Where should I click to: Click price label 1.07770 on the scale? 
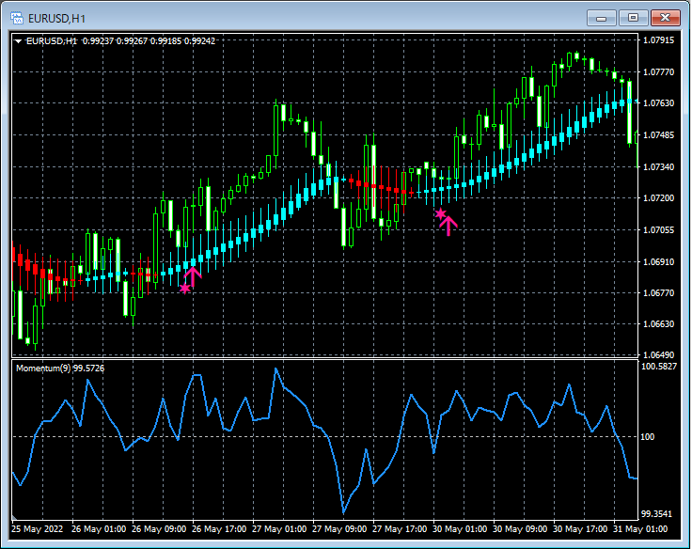pos(658,72)
